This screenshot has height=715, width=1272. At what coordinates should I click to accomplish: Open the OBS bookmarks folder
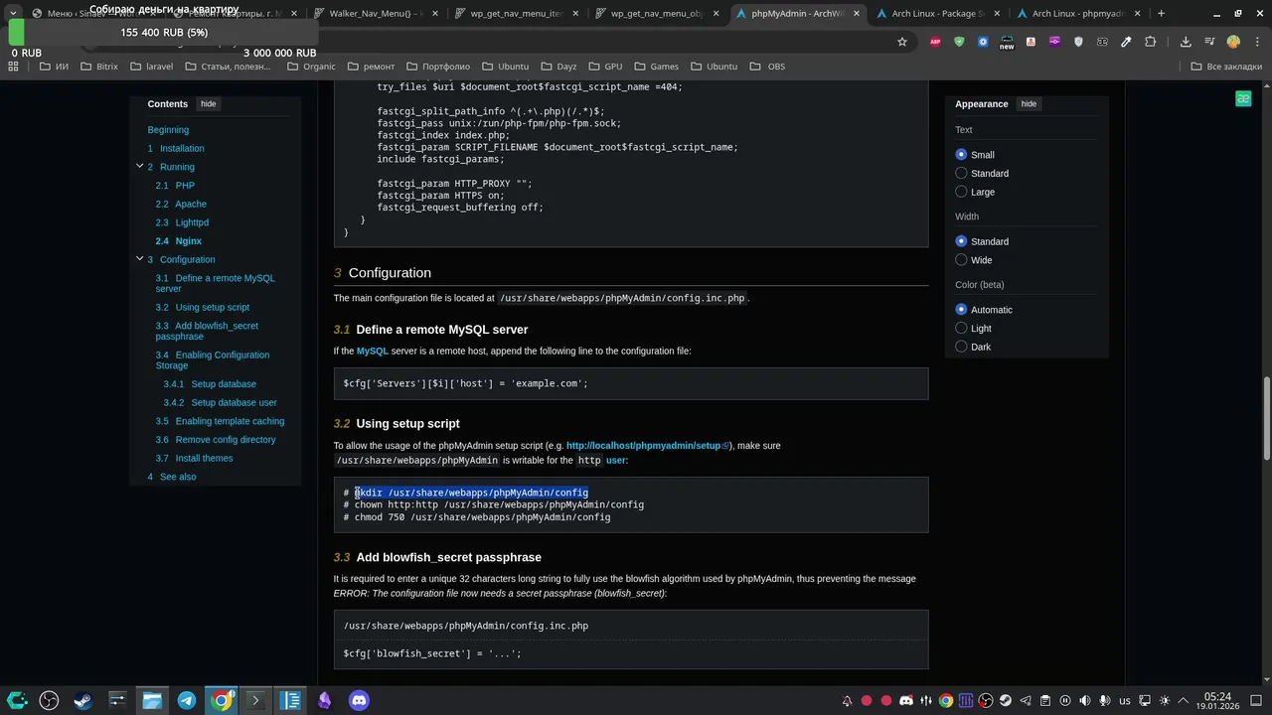(x=767, y=67)
